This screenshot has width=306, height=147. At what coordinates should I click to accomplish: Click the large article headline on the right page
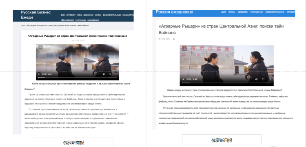[x=221, y=29]
